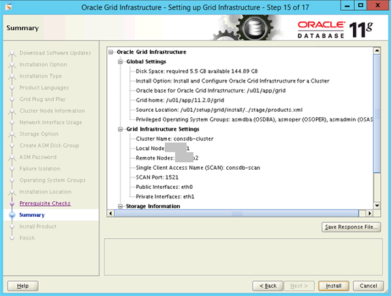Click the Install Option summary row
The height and width of the screenshot is (296, 391).
point(233,81)
